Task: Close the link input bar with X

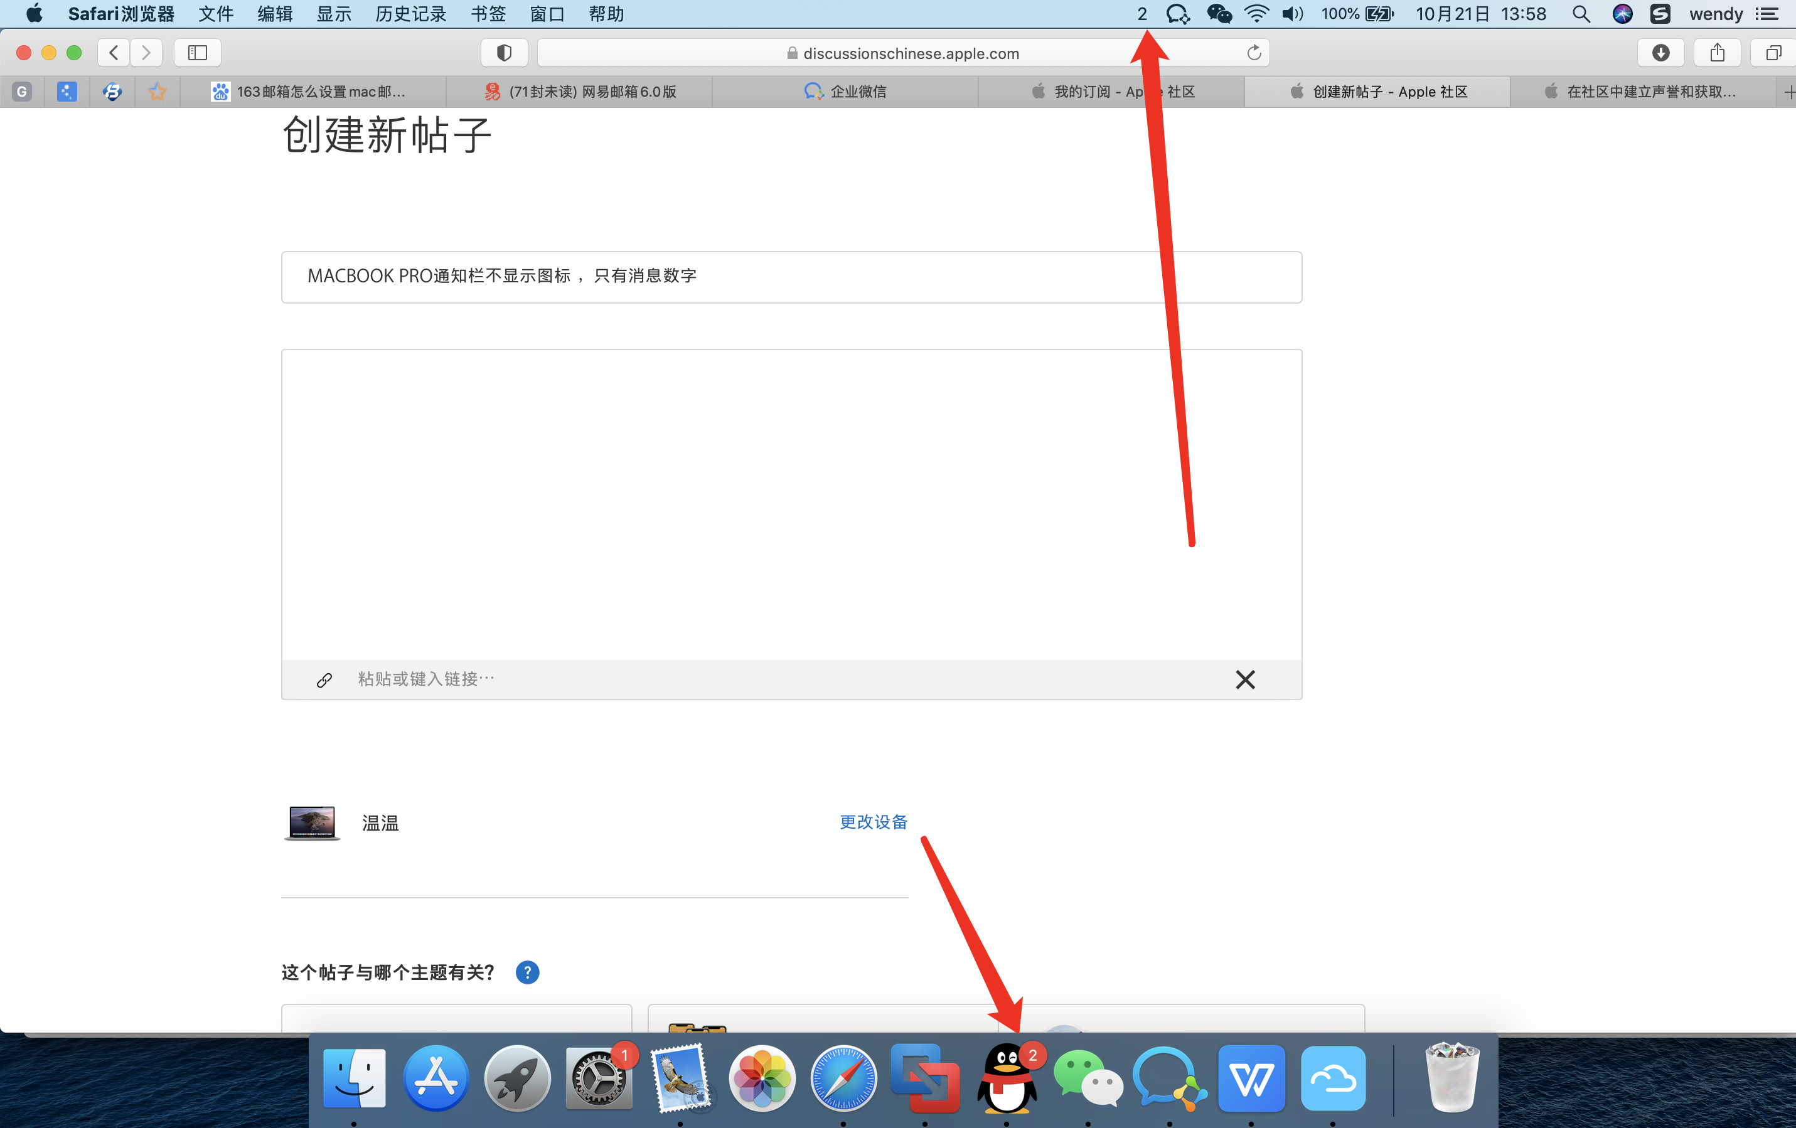Action: [1245, 679]
